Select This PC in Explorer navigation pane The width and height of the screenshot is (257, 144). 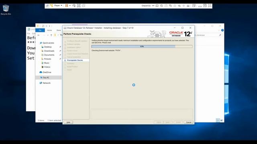[49, 78]
